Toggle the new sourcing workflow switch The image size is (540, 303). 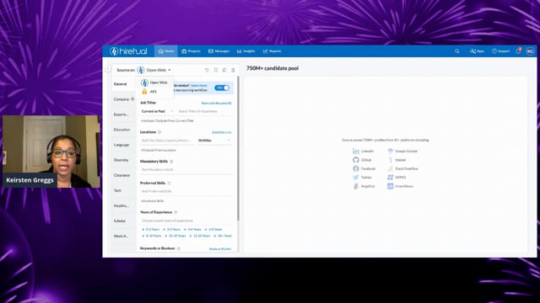coord(222,88)
